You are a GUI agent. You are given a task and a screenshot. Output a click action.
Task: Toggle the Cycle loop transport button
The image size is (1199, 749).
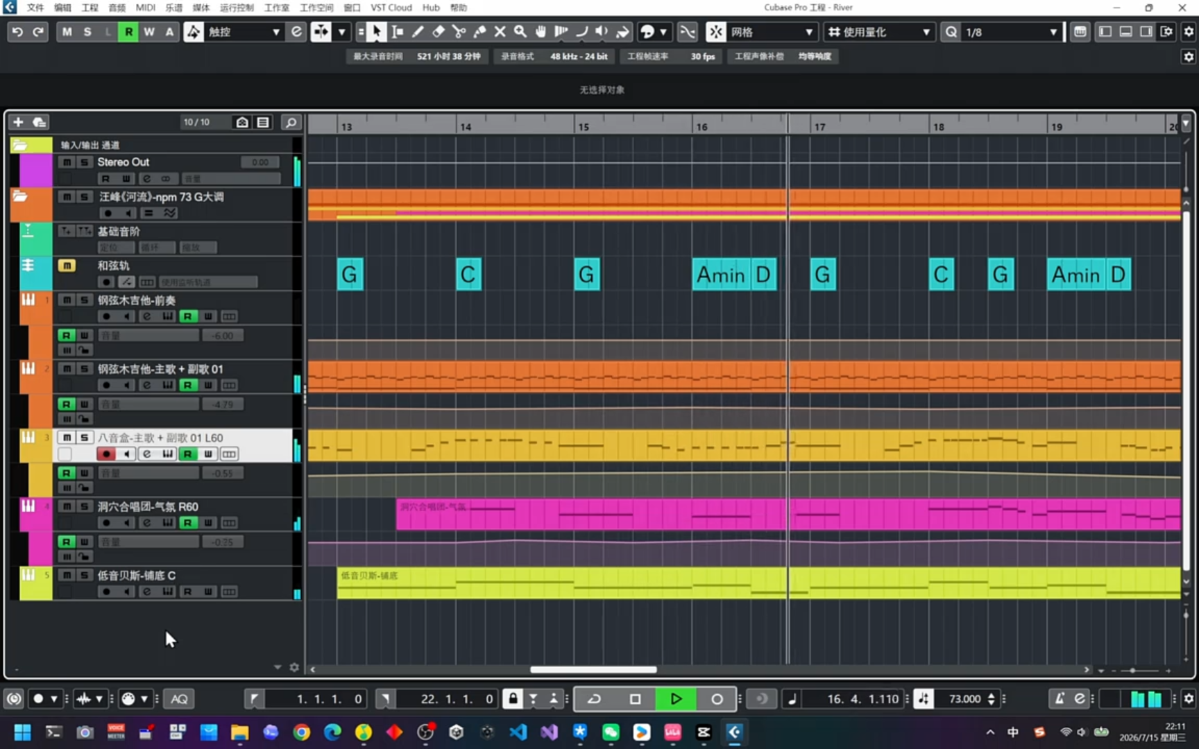594,699
